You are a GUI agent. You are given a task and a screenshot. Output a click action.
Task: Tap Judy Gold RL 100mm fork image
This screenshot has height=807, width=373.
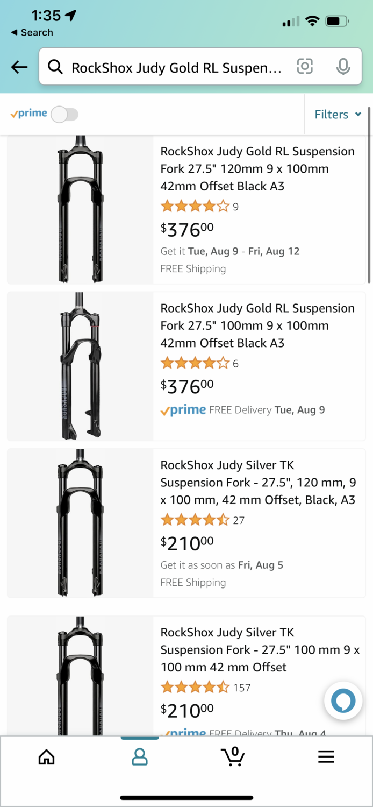coord(81,366)
